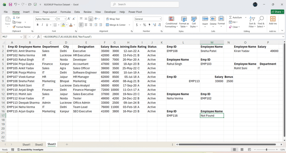Screen dimensions: 286x153
Task: Apply the red font color
Action: coord(71,25)
